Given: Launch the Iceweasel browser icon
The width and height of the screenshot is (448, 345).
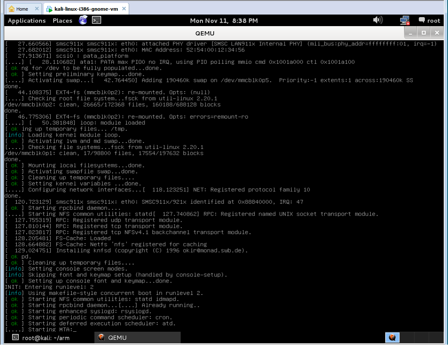Looking at the screenshot, I should click(83, 20).
